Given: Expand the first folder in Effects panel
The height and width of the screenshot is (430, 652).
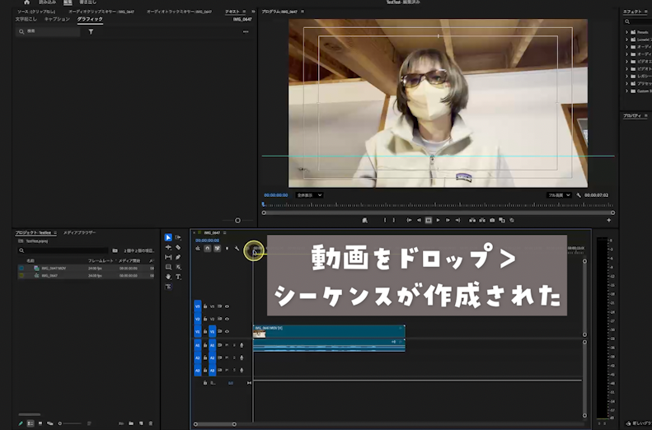Looking at the screenshot, I should (x=627, y=32).
